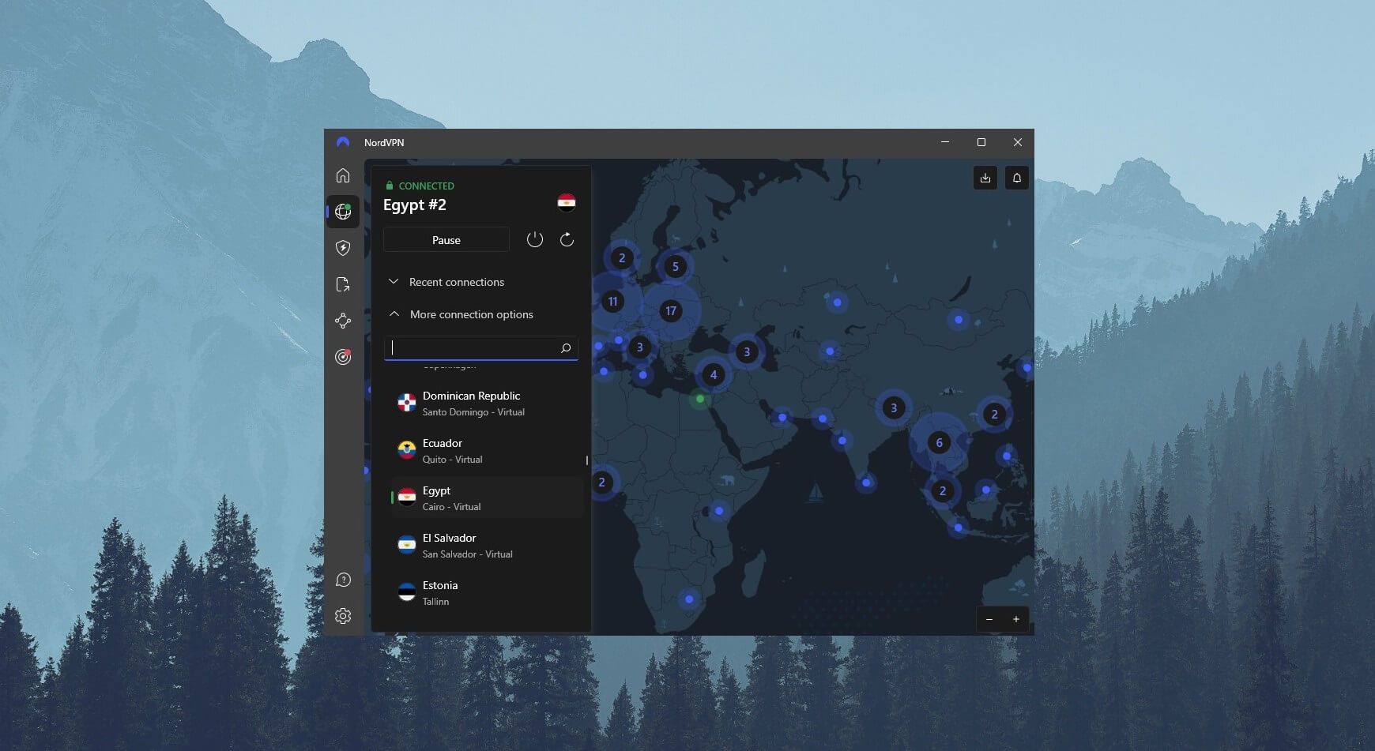Click the download icon above the map

tap(985, 178)
